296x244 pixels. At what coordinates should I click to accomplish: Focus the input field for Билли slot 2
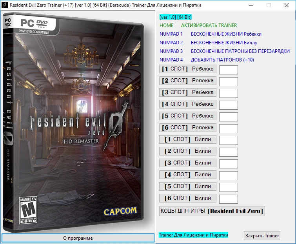point(229,152)
